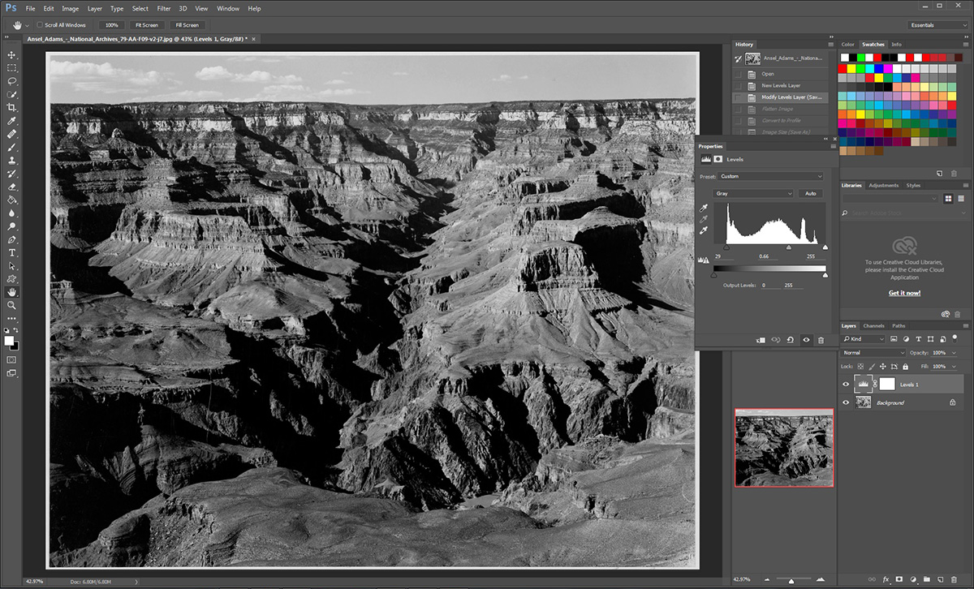Select the Lasso tool
Screen dimensions: 974x589
(12, 81)
